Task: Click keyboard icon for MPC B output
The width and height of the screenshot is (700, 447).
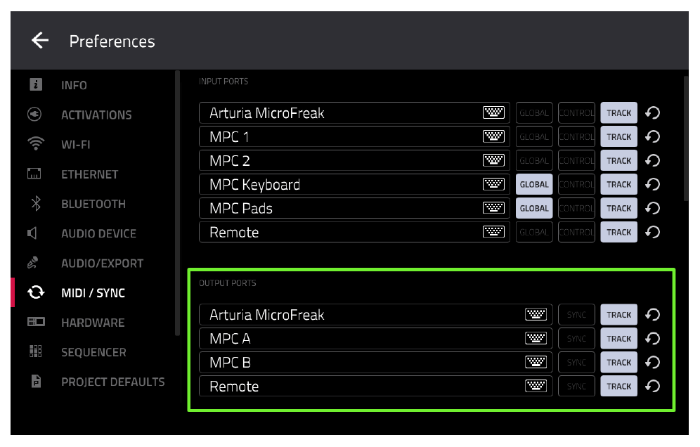Action: [x=536, y=362]
